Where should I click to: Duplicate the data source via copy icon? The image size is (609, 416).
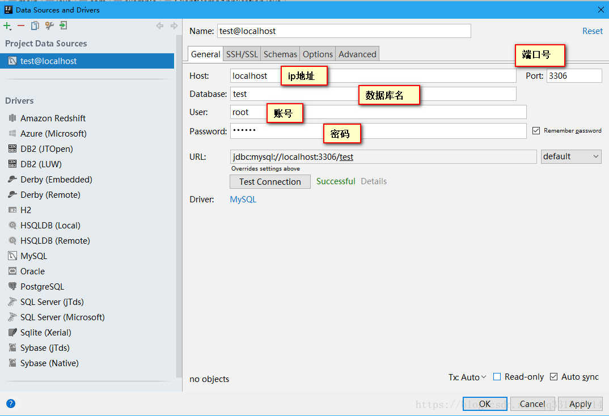point(35,26)
